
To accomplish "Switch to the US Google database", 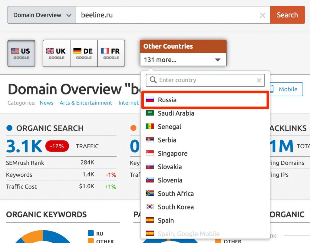I will (21, 53).
